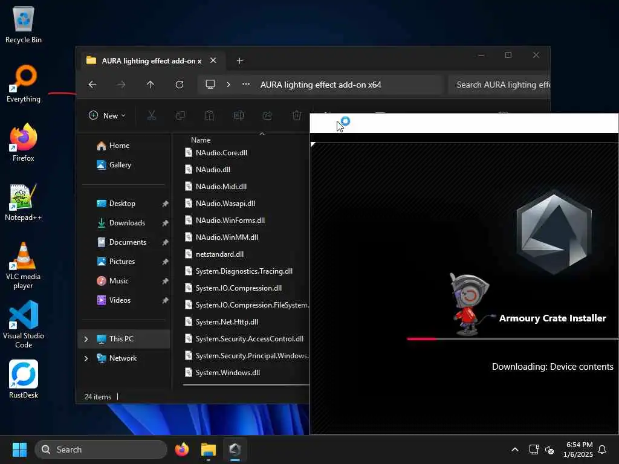Open Visual Studio Code shortcut
Viewport: 619px width, 464px height.
click(24, 324)
